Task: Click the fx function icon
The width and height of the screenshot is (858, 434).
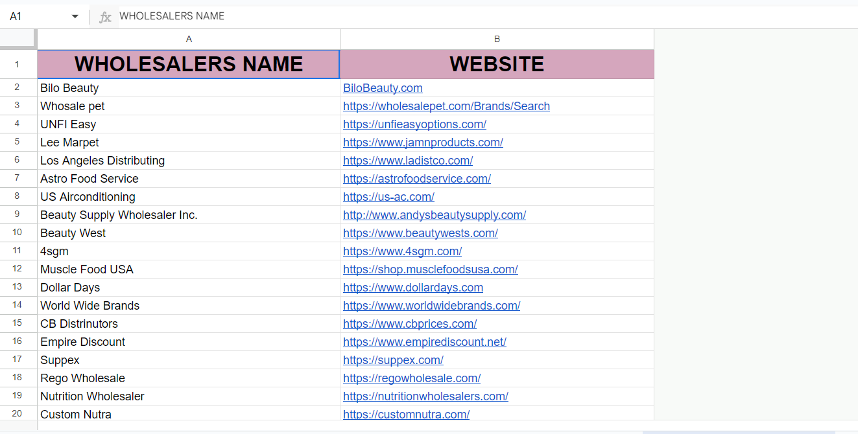Action: point(105,17)
